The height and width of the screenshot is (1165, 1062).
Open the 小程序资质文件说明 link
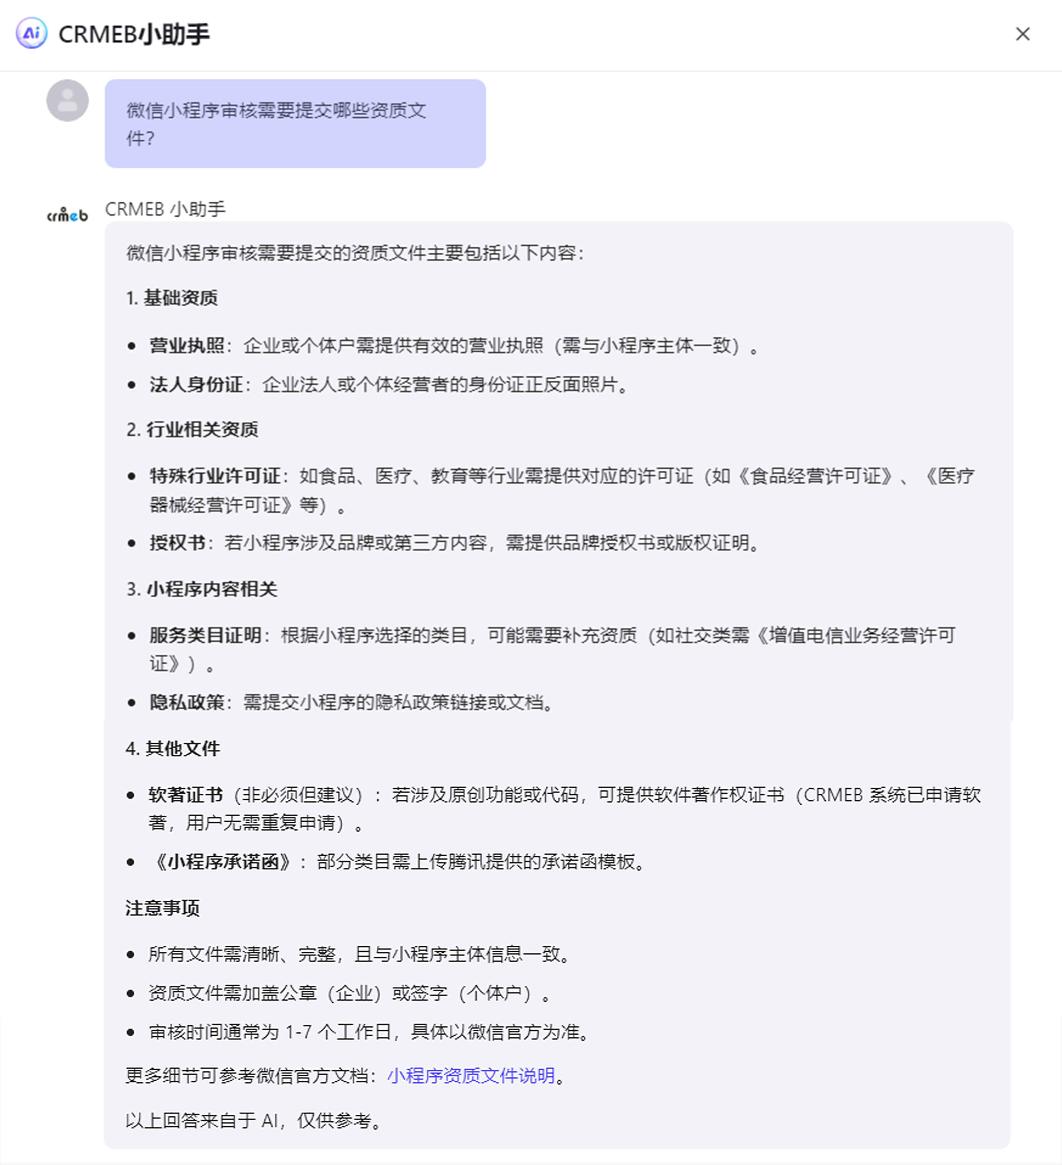click(471, 1076)
